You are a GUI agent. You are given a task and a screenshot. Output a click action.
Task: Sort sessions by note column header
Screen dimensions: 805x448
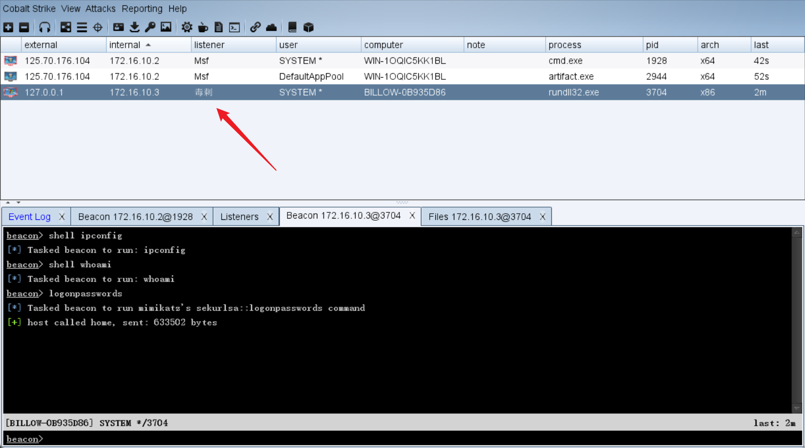click(x=504, y=45)
